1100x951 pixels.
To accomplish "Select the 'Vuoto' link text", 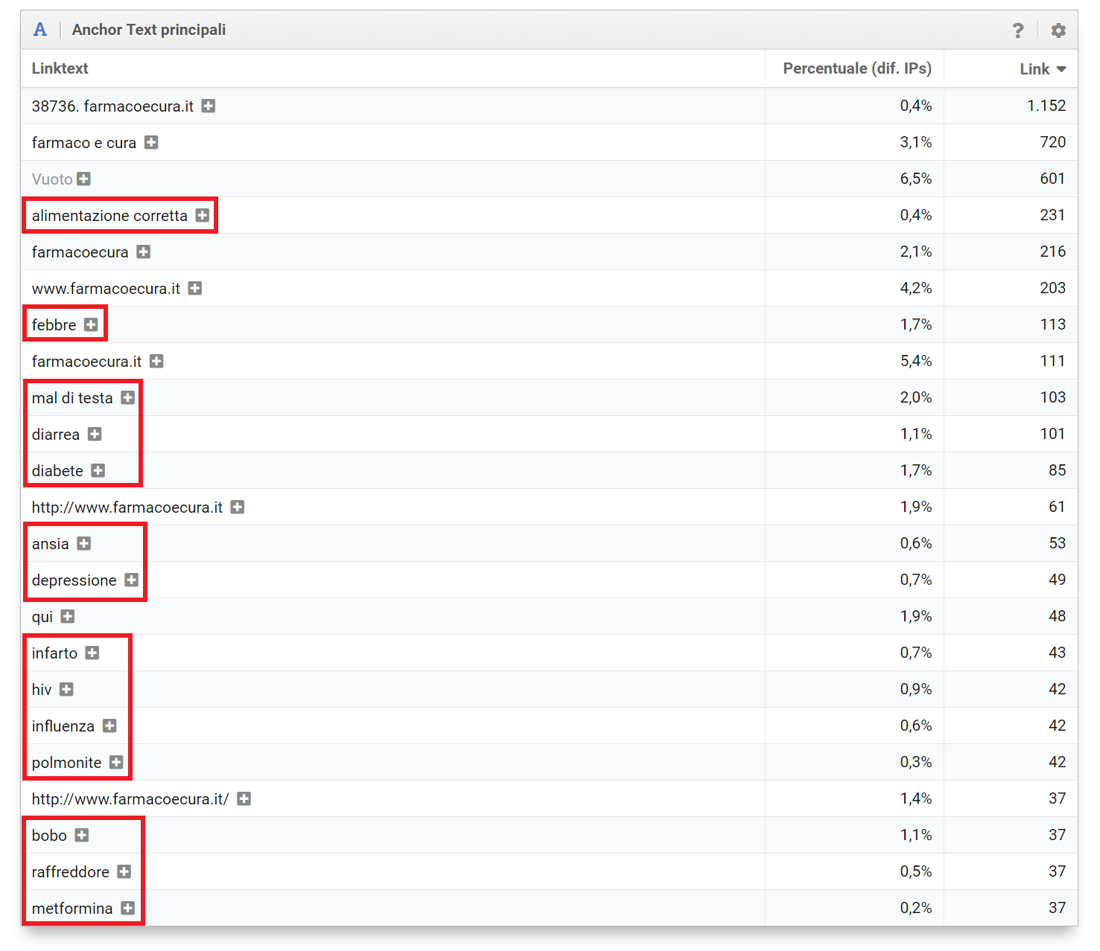I will 52,179.
